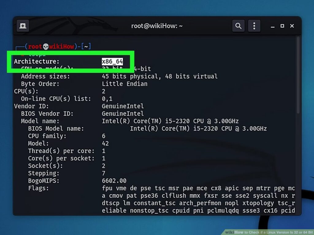Click the CPU family label
This screenshot has width=314, height=235.
pyautogui.click(x=47, y=136)
